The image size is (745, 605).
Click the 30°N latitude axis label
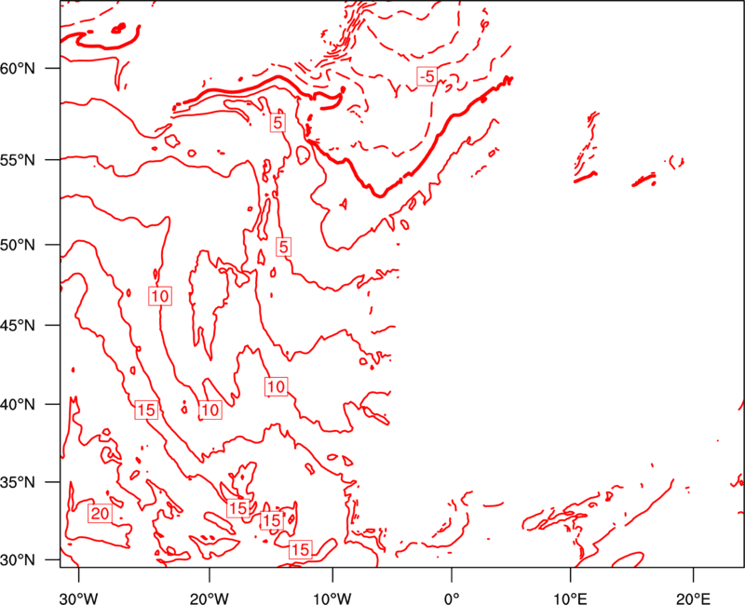click(x=18, y=560)
